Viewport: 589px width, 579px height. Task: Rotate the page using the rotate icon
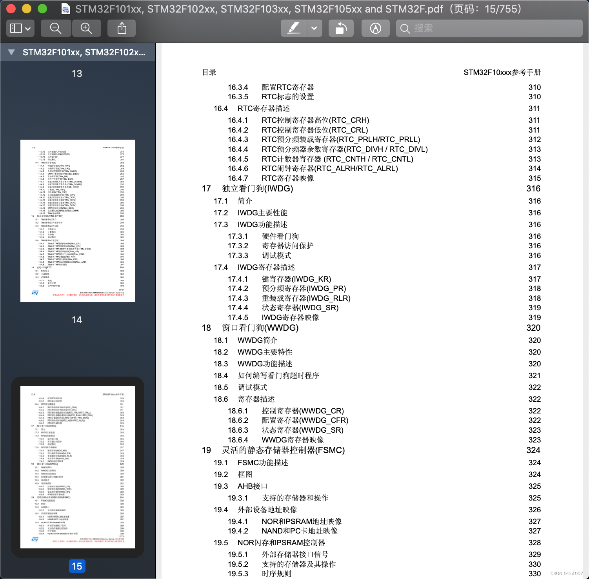340,28
